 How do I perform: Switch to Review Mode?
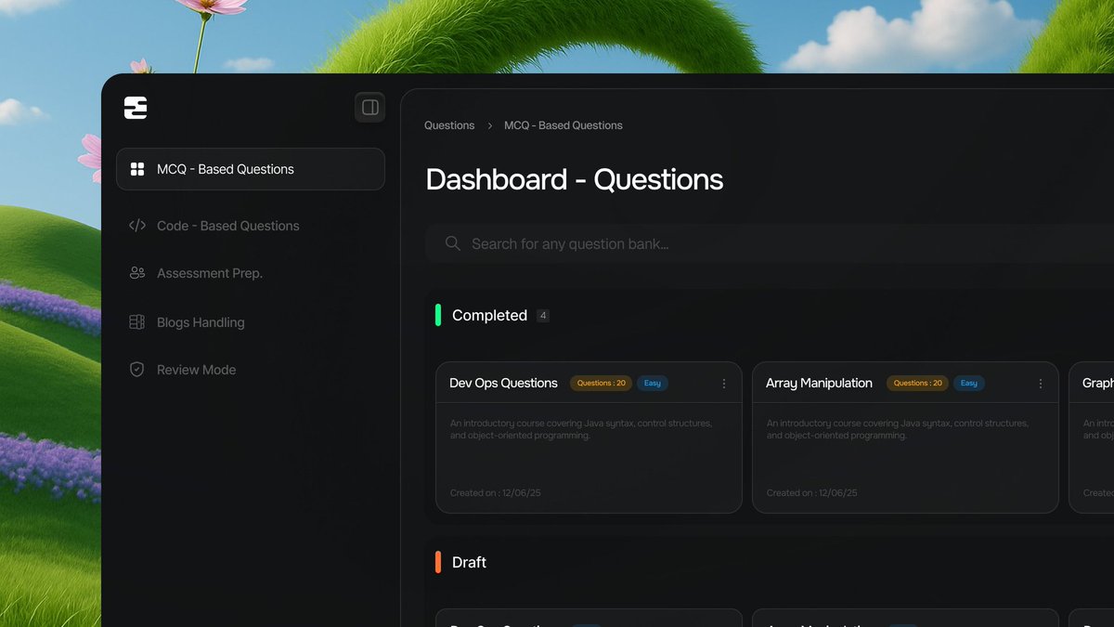click(196, 370)
